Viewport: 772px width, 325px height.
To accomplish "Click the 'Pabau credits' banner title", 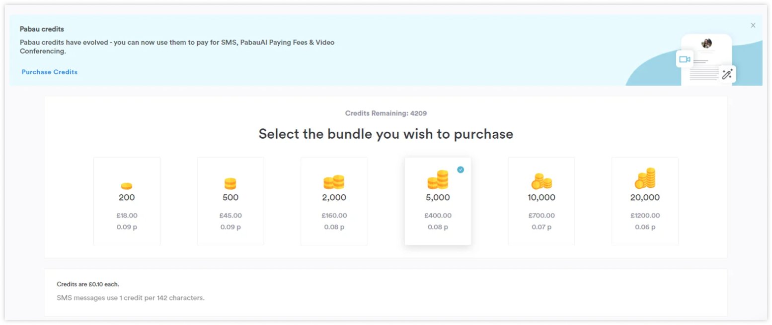I will tap(42, 29).
